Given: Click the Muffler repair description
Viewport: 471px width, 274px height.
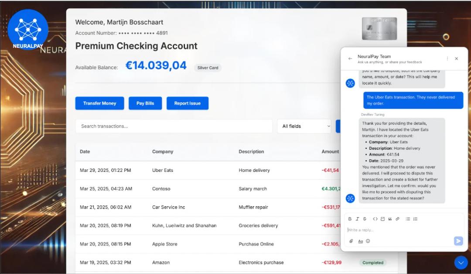Looking at the screenshot, I should point(253,207).
